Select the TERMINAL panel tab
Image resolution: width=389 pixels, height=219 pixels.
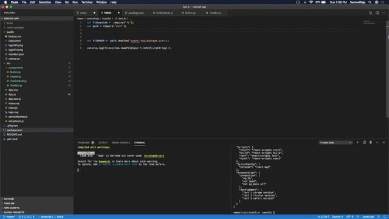[139, 142]
